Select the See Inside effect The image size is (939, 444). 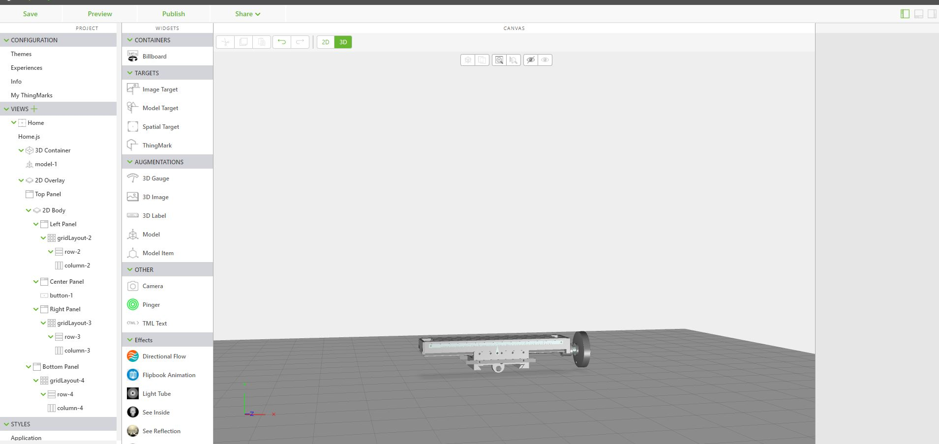click(x=155, y=412)
